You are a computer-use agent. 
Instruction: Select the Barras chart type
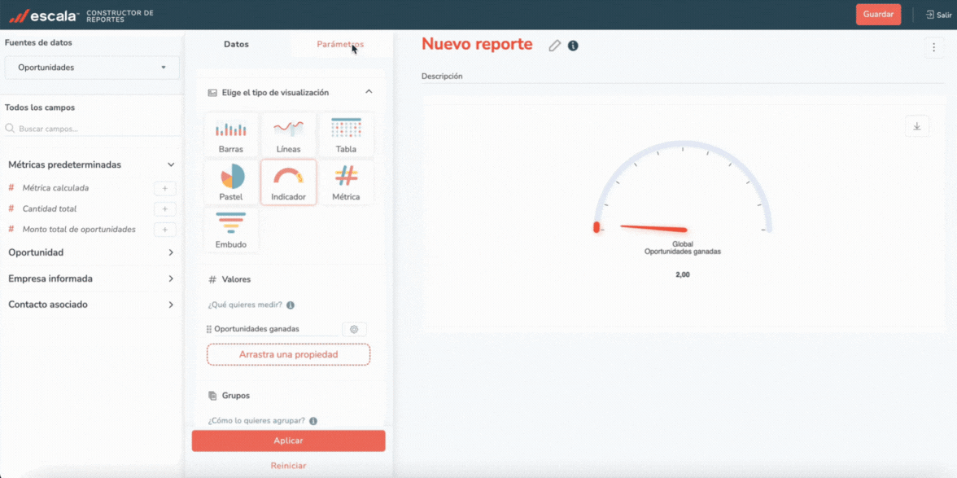(x=231, y=135)
